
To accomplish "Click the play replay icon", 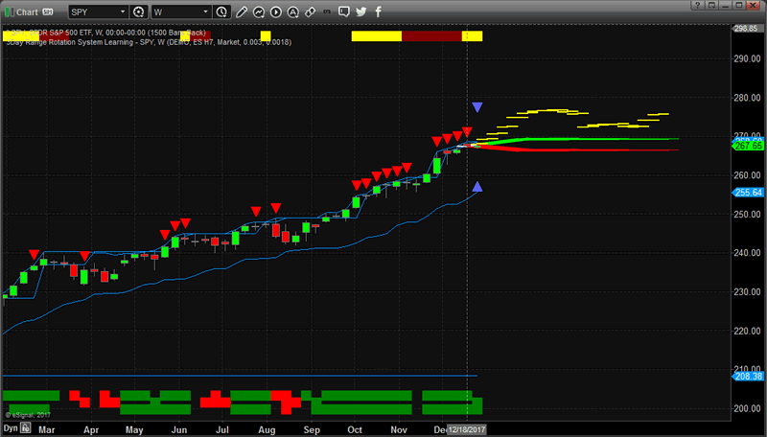I will pos(278,11).
